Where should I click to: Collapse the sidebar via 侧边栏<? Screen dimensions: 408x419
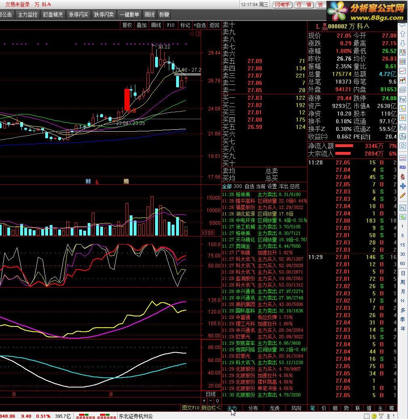pyautogui.click(x=211, y=408)
